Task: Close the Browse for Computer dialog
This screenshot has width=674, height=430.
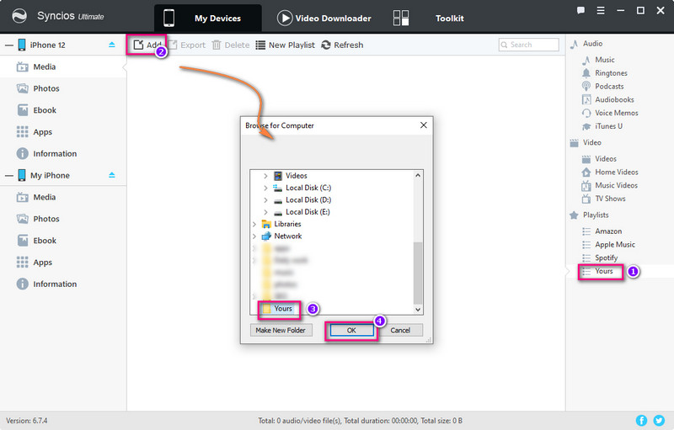Action: click(x=424, y=125)
